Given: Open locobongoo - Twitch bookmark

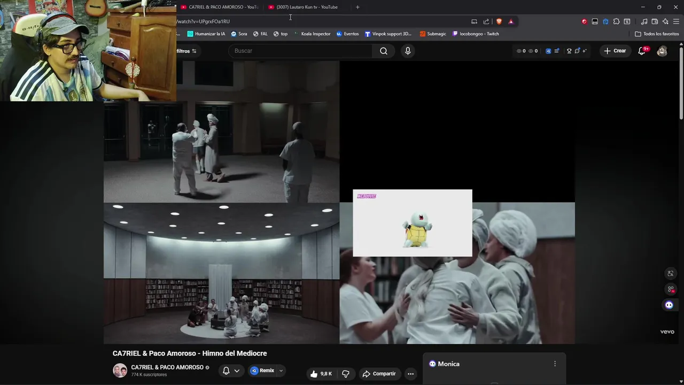Looking at the screenshot, I should pyautogui.click(x=476, y=34).
